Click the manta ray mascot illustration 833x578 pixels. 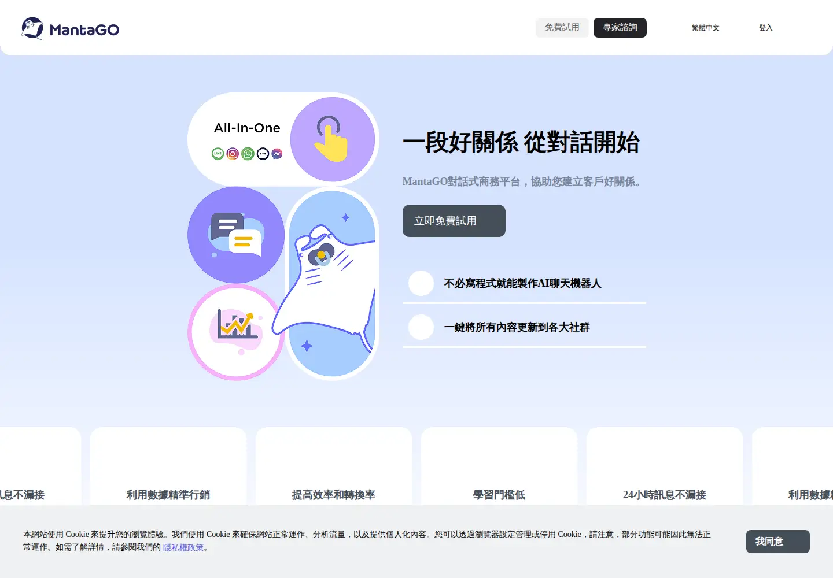(332, 284)
